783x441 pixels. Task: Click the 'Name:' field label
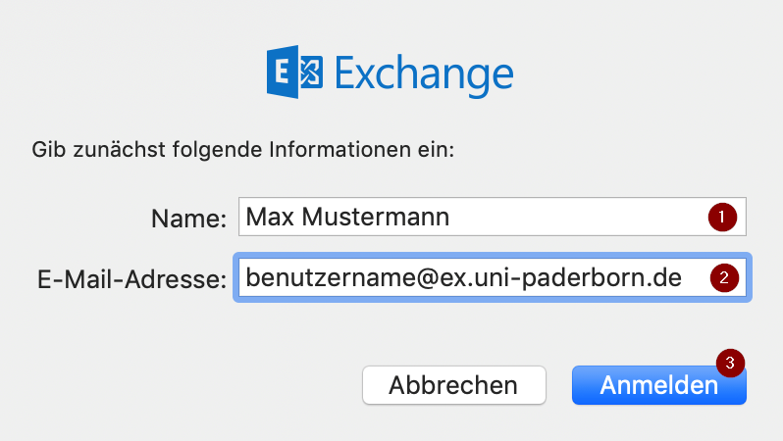coord(189,219)
